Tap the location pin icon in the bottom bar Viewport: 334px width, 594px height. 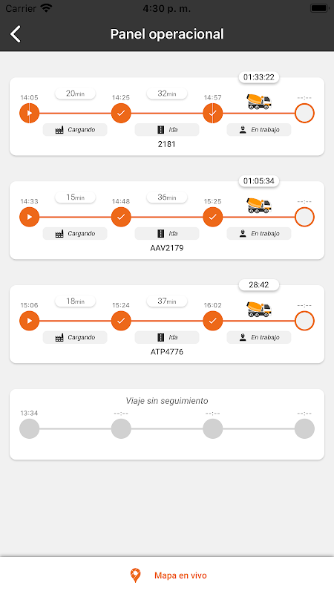(x=135, y=575)
